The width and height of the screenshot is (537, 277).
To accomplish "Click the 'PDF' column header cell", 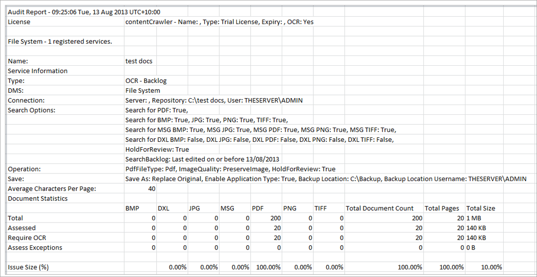I will tap(258, 208).
